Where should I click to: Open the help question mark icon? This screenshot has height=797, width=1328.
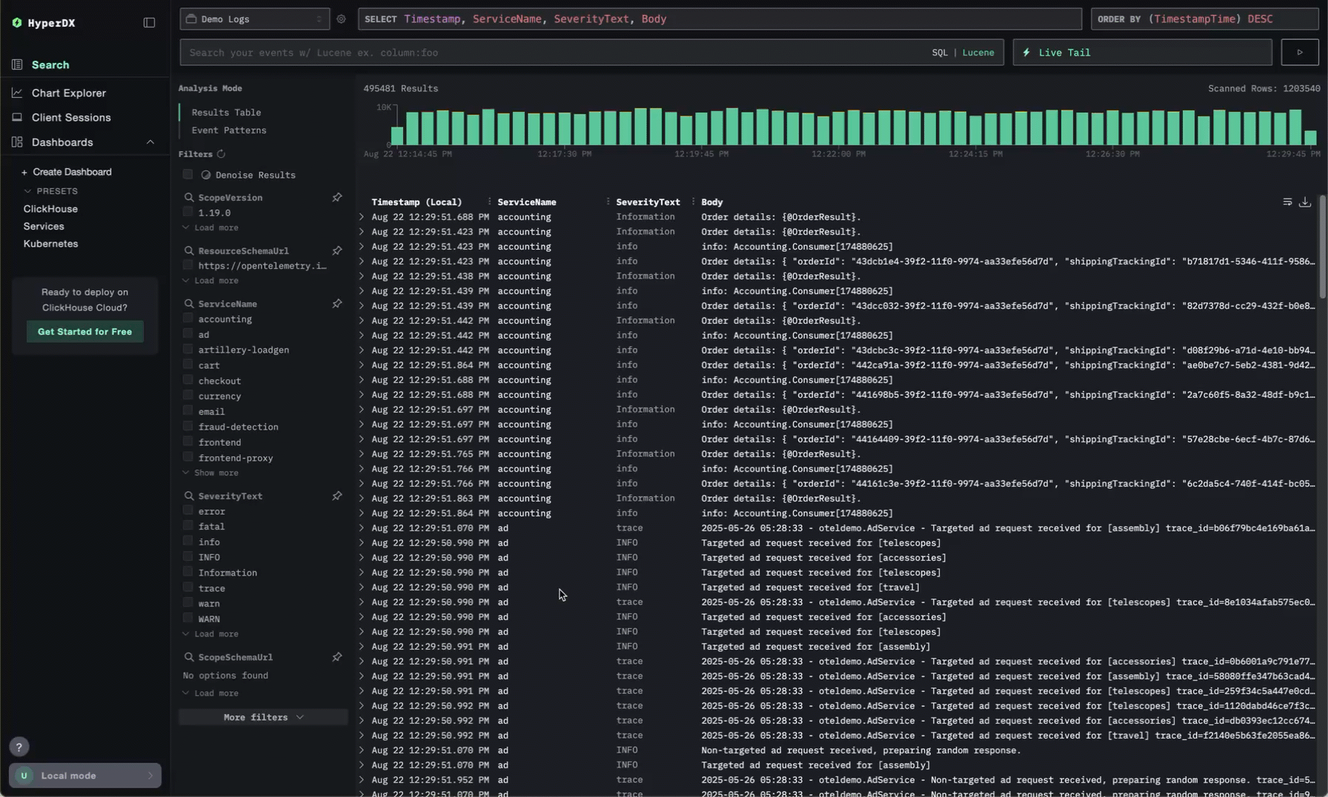point(19,747)
